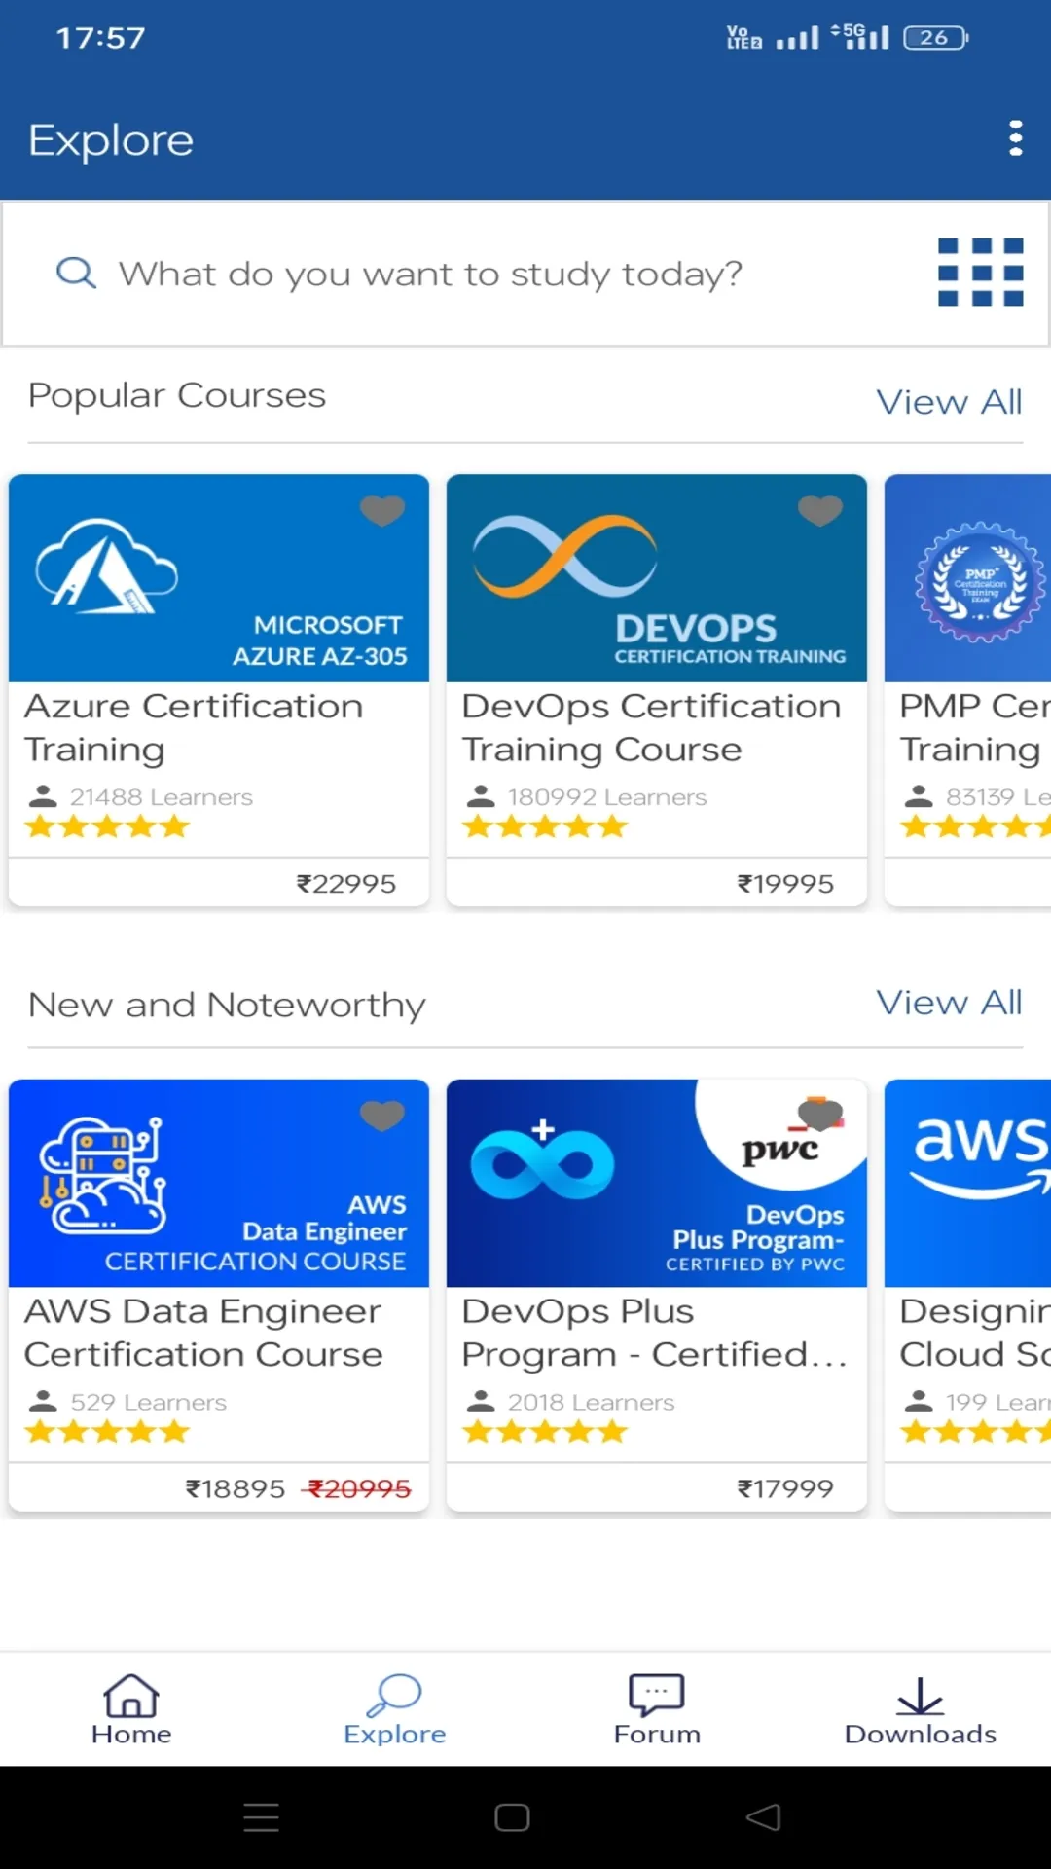The height and width of the screenshot is (1869, 1051).
Task: Favorite the AWS Data Engineer course
Action: 382,1115
